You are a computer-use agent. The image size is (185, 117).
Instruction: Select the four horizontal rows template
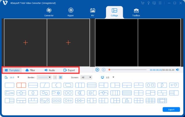127,93
